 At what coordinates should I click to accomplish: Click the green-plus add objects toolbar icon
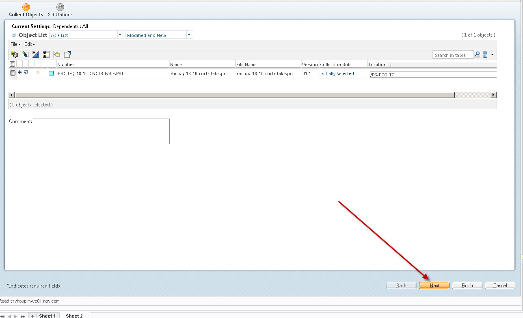25,54
